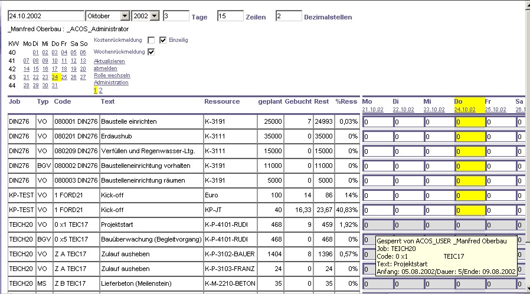Select highlighted page 1 link

click(96, 91)
